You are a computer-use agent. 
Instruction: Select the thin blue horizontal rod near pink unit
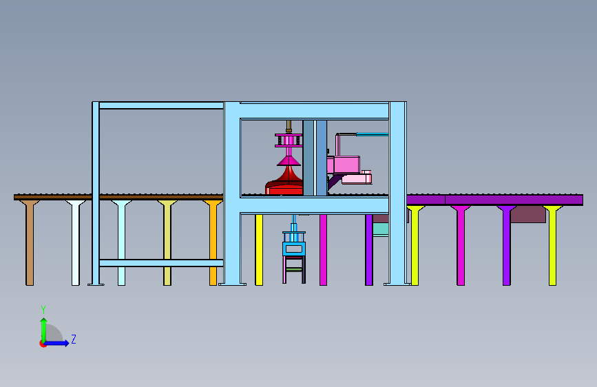(x=373, y=134)
